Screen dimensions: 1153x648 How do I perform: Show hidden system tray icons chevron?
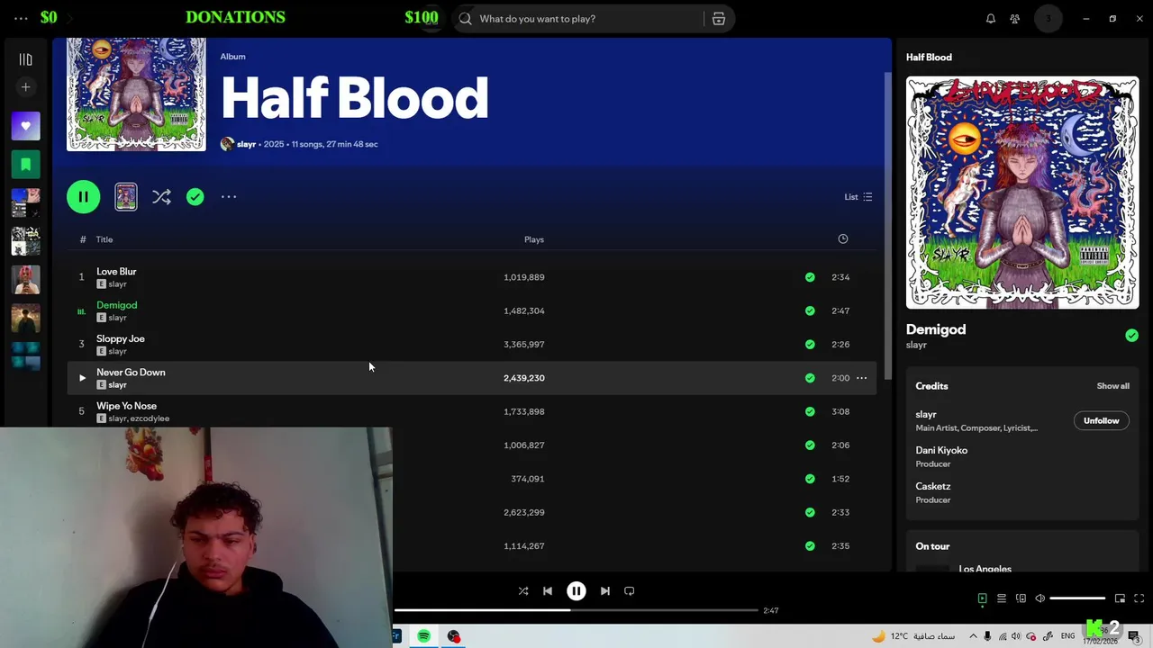coord(973,636)
